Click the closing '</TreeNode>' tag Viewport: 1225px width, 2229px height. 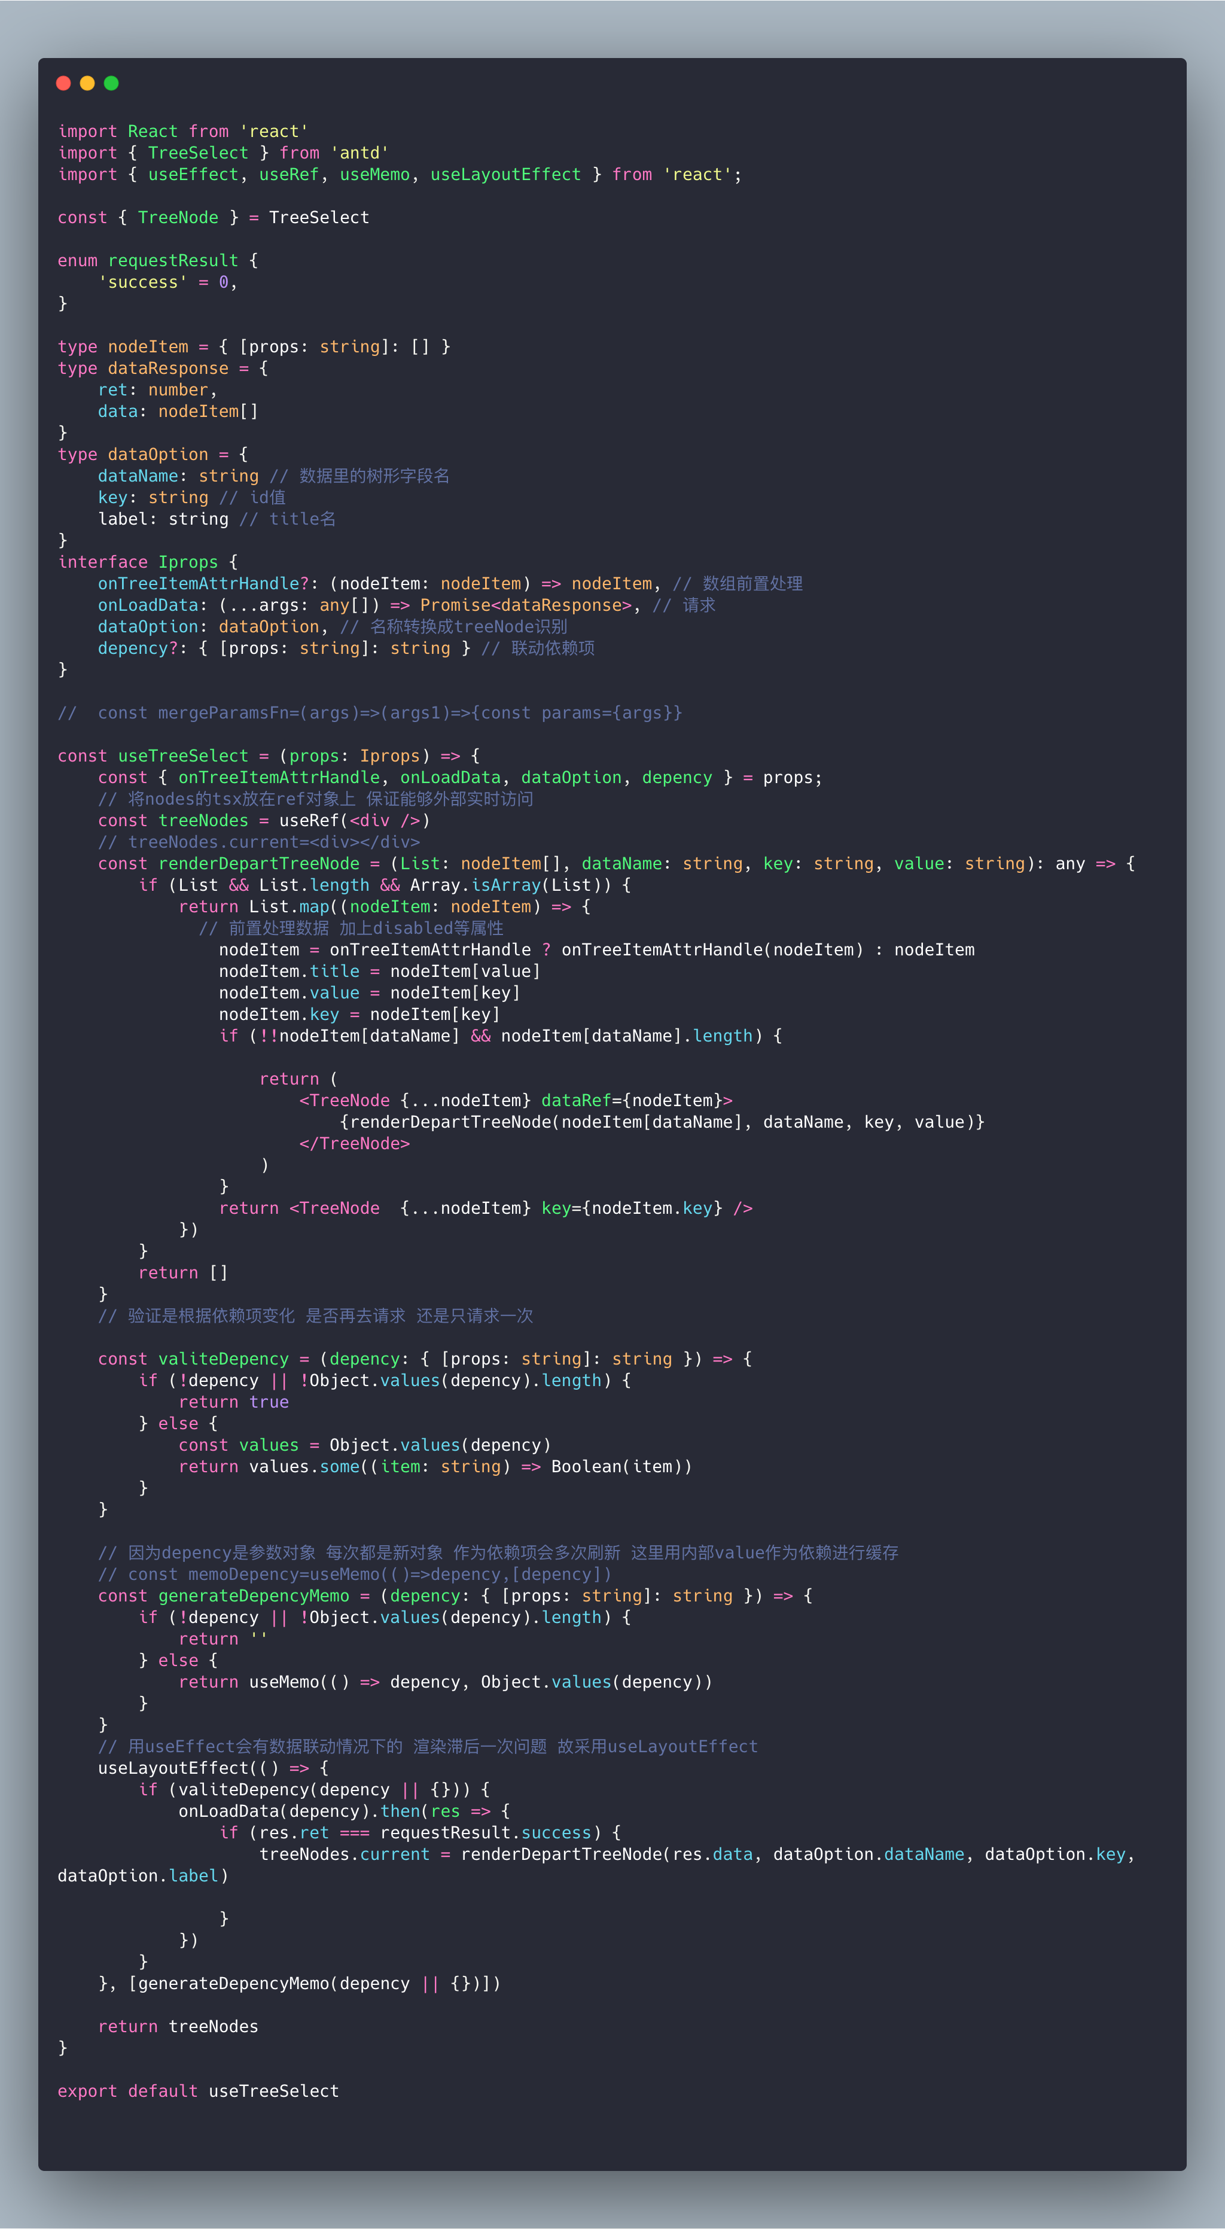354,1144
